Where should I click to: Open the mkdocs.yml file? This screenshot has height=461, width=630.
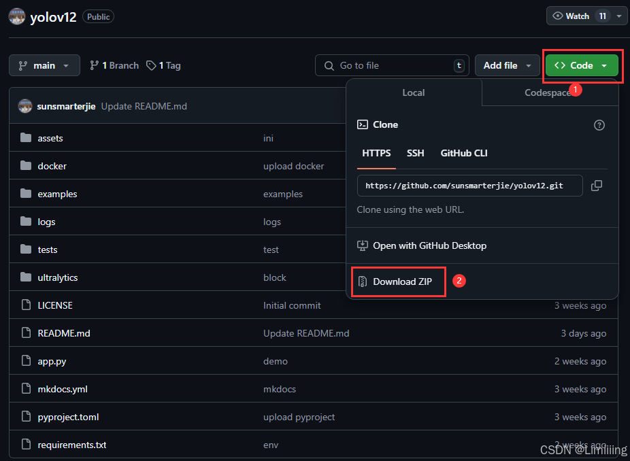click(63, 389)
